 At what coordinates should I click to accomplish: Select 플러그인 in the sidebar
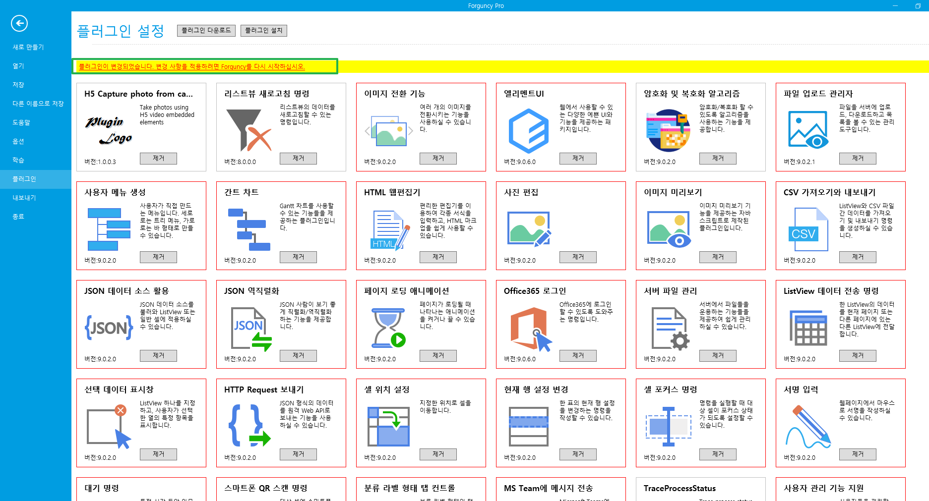coord(36,179)
